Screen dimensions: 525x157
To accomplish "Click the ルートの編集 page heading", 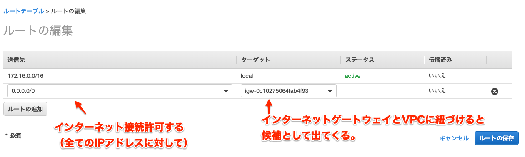I will tap(38, 30).
